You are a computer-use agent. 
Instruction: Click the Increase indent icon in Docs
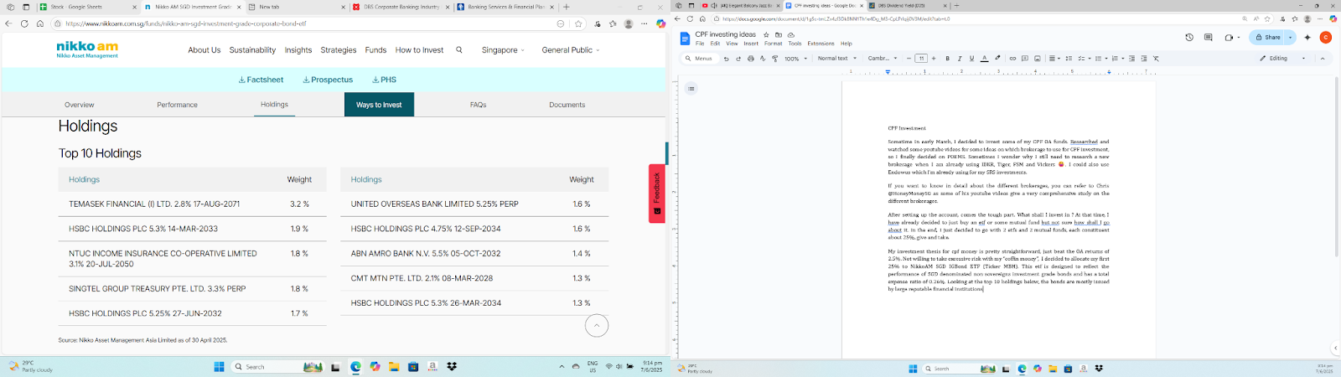click(1144, 59)
